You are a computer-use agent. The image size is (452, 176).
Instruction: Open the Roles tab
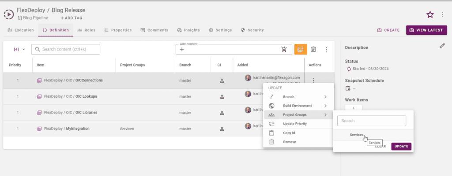coord(87,30)
